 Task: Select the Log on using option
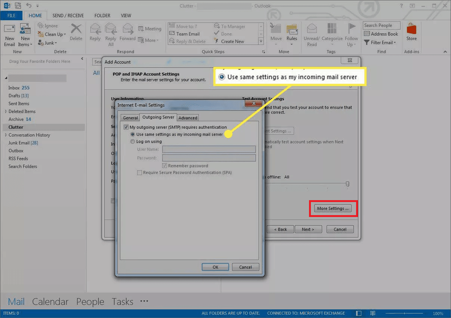(x=133, y=142)
